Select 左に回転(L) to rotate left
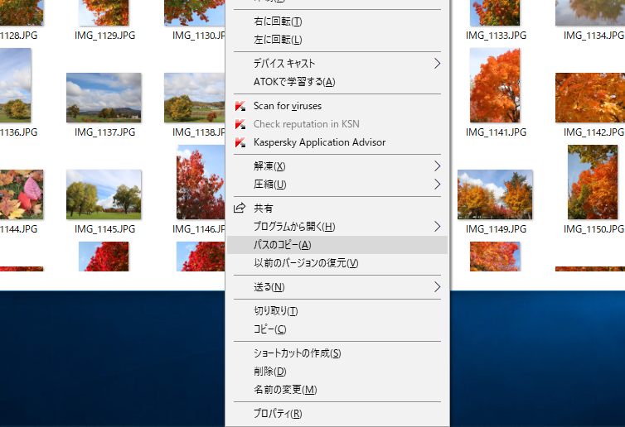Screen dimensions: 625x427 click(337, 40)
